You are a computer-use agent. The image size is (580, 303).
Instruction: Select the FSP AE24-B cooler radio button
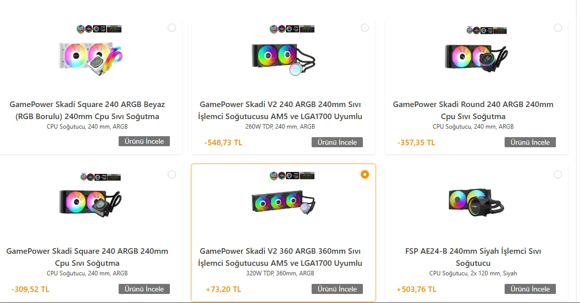[x=558, y=174]
